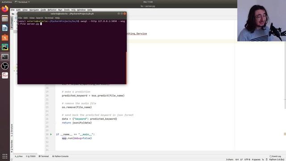Click Activities in the top bar

(7, 2)
